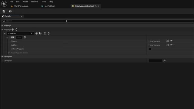Image resolution: width=194 pixels, height=109 pixels.
Task: Collapse the IA_PickItem mapping entry
Action: (5, 33)
